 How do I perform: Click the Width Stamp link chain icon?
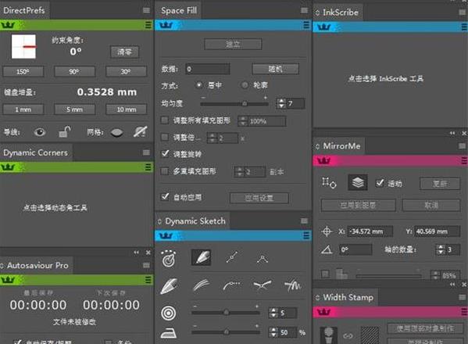tap(348, 336)
